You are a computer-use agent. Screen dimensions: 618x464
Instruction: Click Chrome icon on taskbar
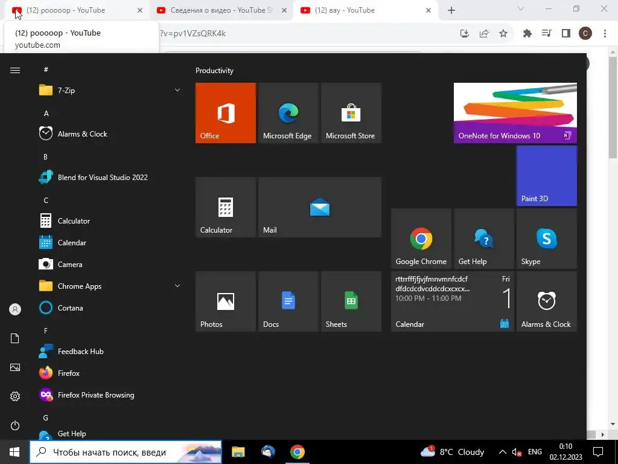pyautogui.click(x=298, y=452)
